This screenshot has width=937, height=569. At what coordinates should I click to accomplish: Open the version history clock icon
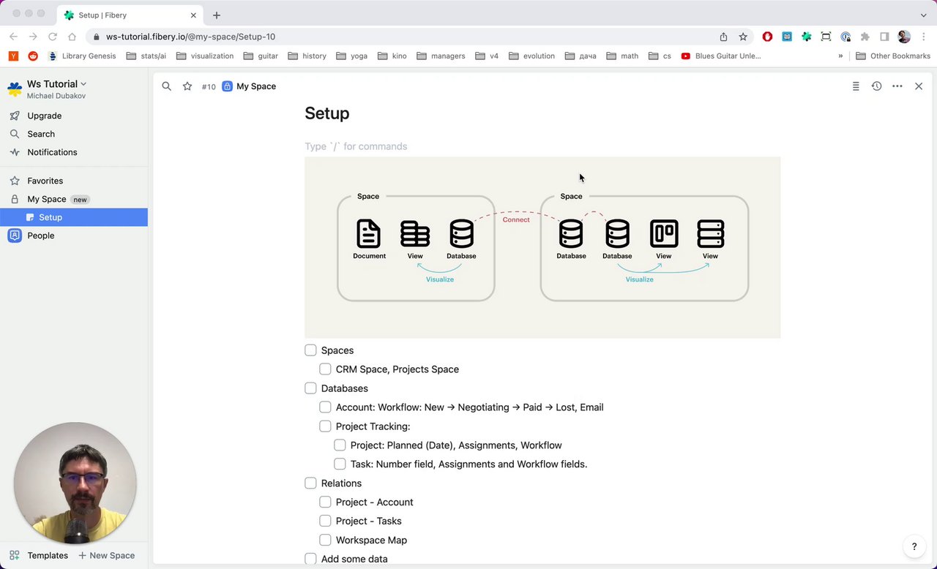tap(876, 86)
